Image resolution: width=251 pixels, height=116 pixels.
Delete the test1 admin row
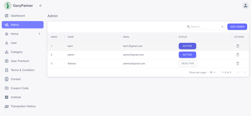tap(238, 46)
